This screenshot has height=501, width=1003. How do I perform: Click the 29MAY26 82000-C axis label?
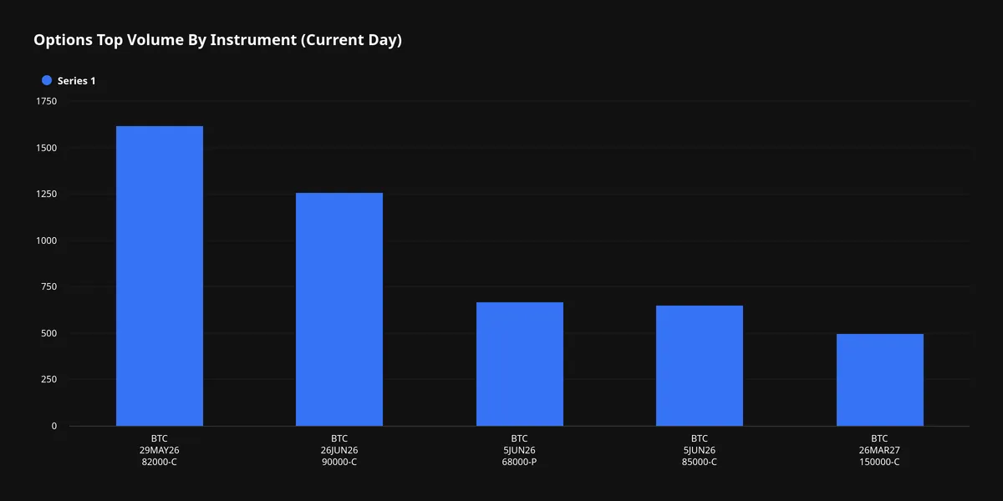click(x=160, y=450)
